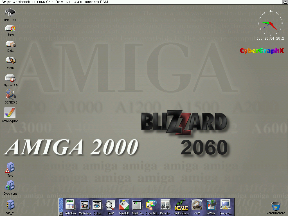Click the System3.9 disk icon
288x216 pixels.
pos(10,78)
